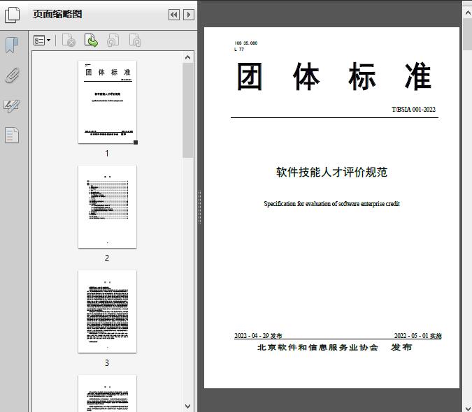
Task: Click the document view scrollbar thumb
Action: 468,34
